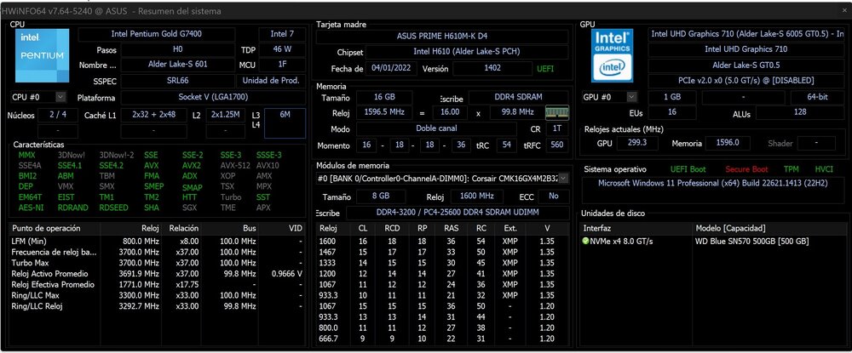This screenshot has width=852, height=353.
Task: Click the Secure Boot status label
Action: click(x=746, y=169)
